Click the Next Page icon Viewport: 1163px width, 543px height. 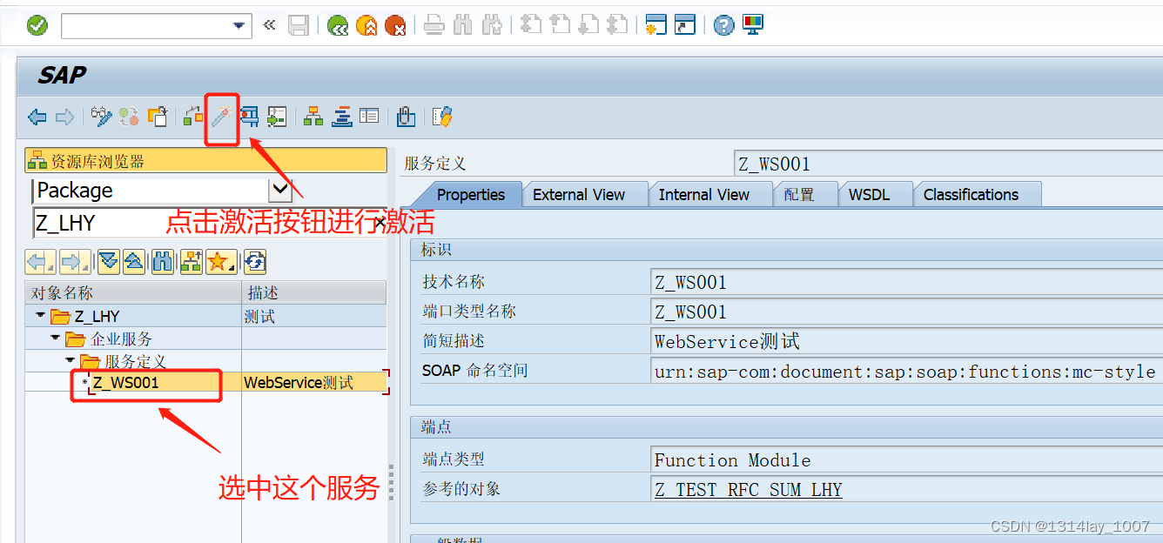(x=588, y=25)
